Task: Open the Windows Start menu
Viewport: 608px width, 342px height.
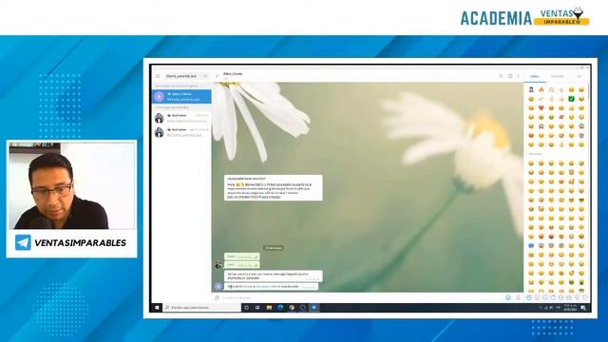Action: [x=157, y=308]
